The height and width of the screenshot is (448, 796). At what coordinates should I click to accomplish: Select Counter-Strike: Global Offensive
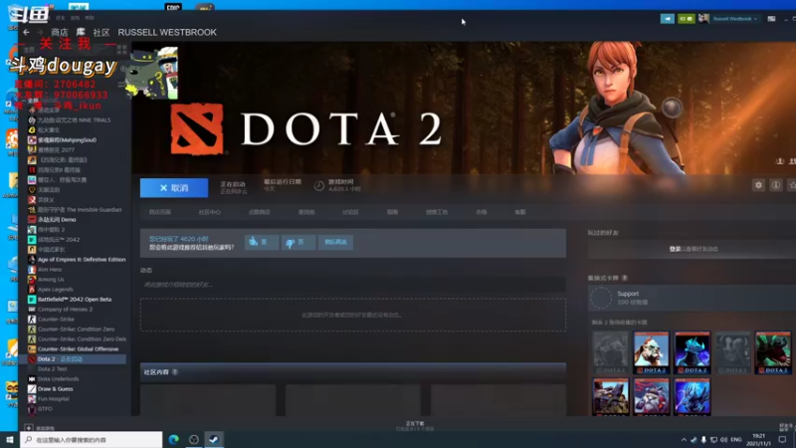[x=78, y=349]
